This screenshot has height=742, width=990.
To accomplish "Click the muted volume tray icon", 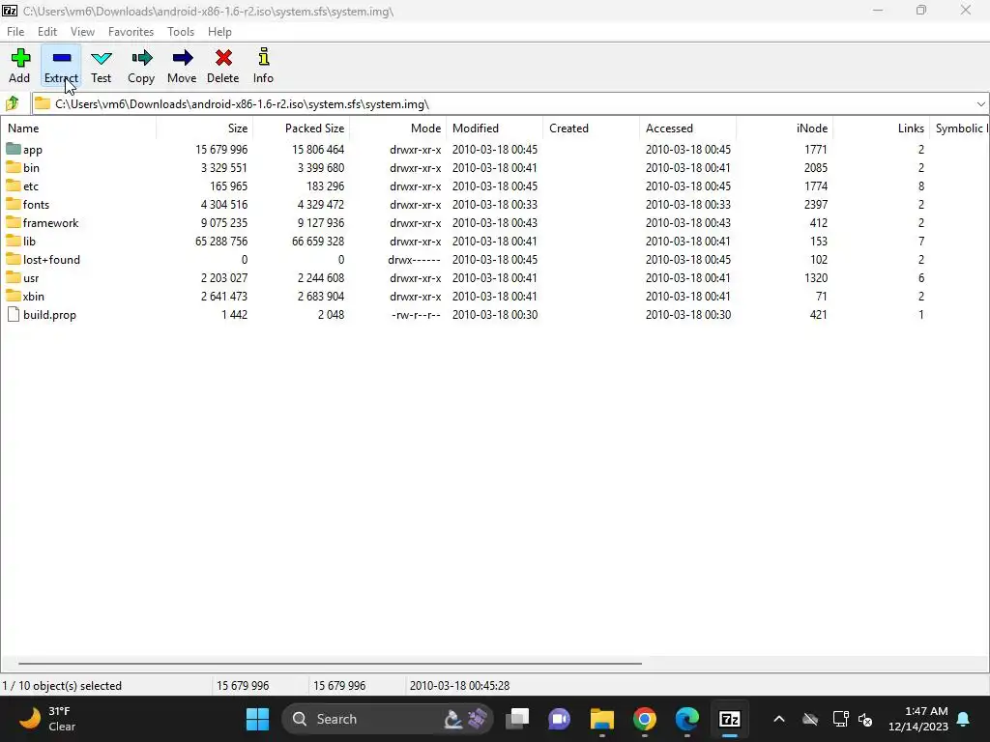I will click(865, 719).
